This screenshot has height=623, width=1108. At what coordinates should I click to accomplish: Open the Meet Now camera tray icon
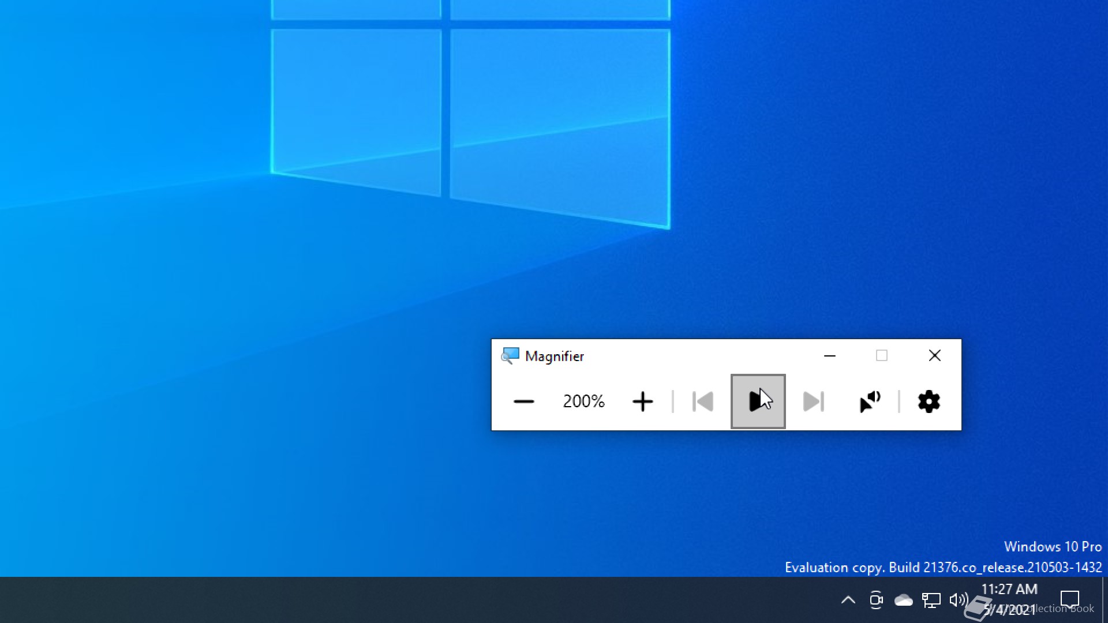[876, 600]
